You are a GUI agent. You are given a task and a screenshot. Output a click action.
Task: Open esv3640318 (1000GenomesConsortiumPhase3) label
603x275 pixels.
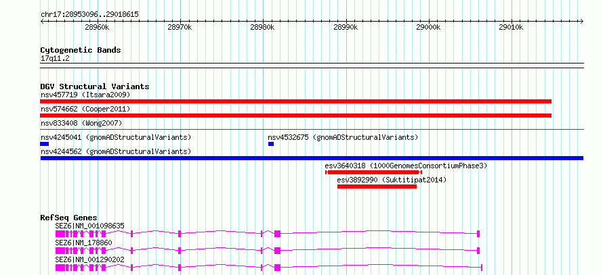click(406, 166)
